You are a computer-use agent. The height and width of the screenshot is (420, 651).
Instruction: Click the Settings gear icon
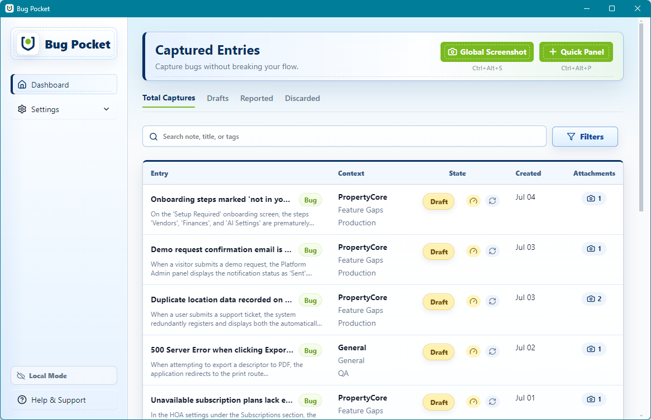[22, 109]
